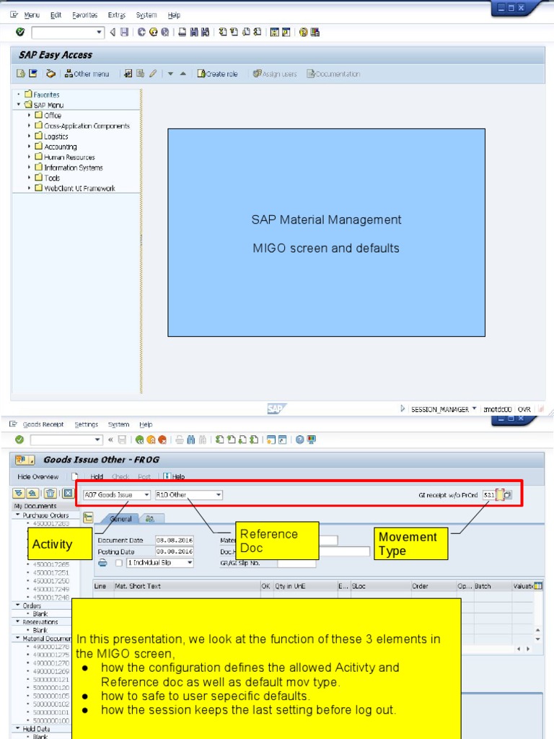Viewport: 554px width, 739px height.
Task: Expand the Office folder node
Action: pos(29,115)
